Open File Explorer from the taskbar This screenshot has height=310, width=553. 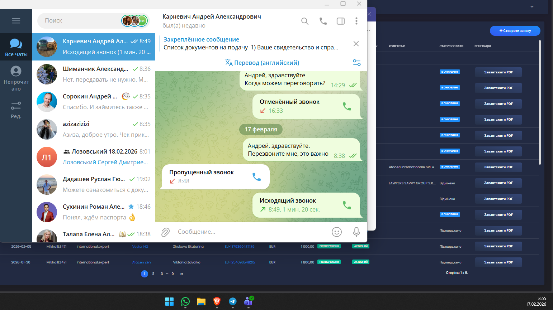point(201,301)
